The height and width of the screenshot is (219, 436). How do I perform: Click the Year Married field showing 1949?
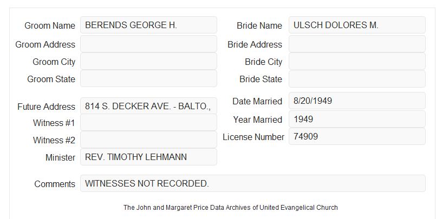357,119
